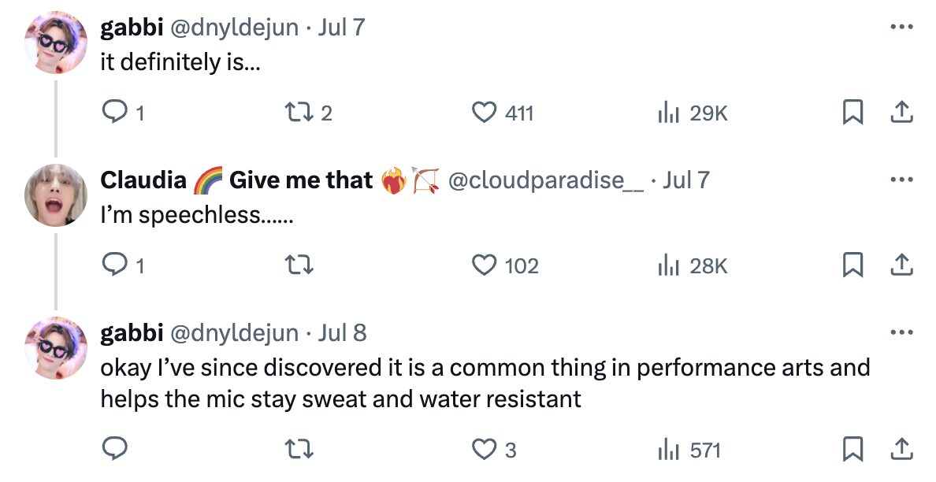
Task: Share Claudia's "I'm speechless" tweet
Action: (x=901, y=266)
